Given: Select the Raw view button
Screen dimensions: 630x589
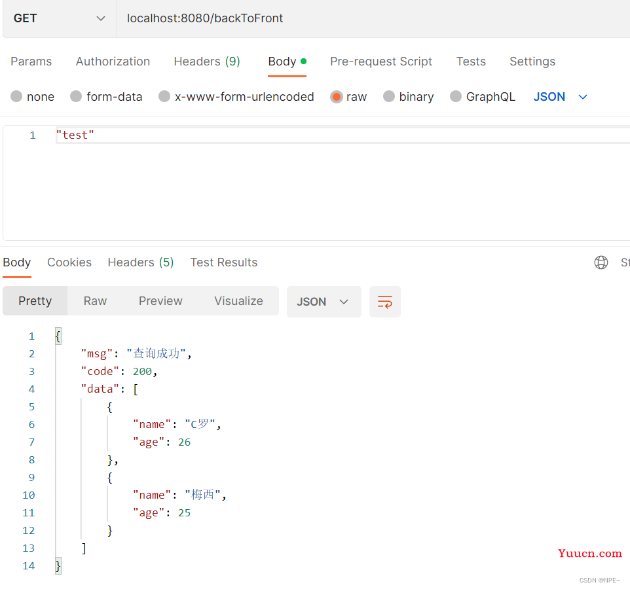Looking at the screenshot, I should coord(95,301).
